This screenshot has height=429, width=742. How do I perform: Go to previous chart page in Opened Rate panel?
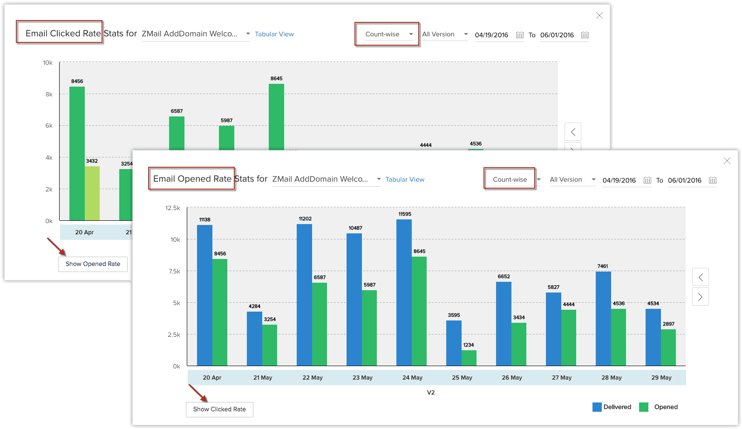(x=701, y=277)
